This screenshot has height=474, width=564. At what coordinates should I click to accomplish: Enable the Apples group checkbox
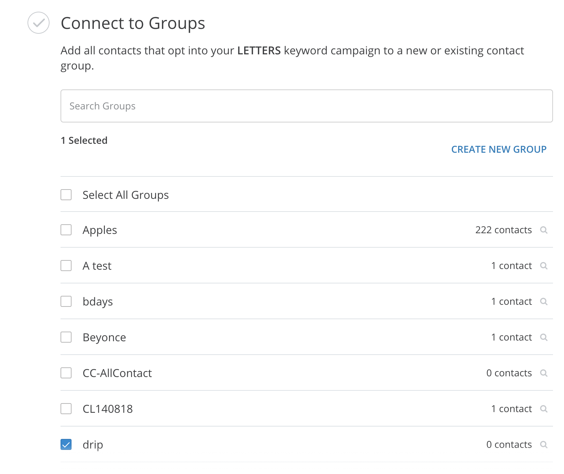pos(66,230)
